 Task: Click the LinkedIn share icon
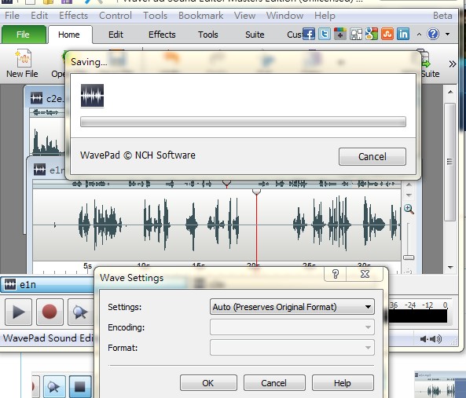coord(402,34)
